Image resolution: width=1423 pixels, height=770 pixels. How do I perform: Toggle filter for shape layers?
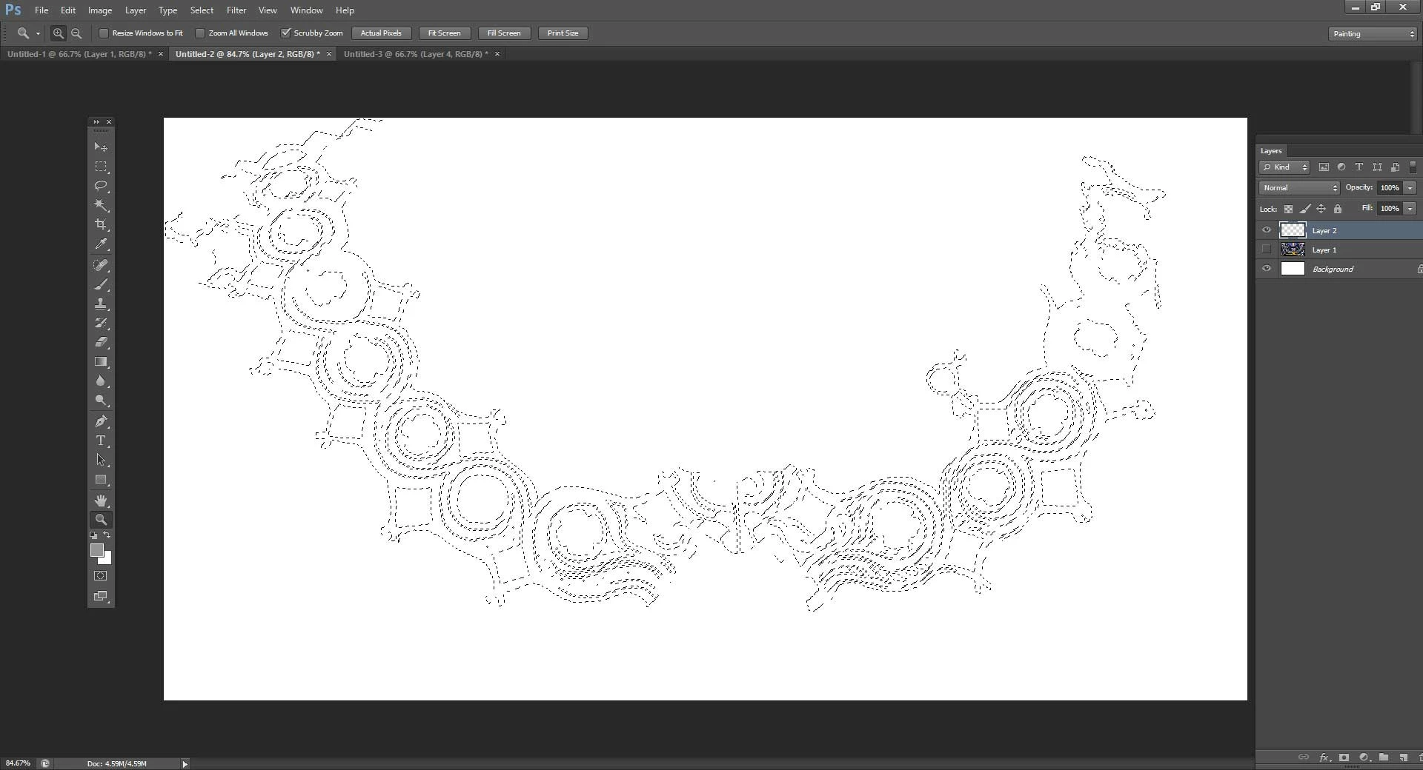point(1377,167)
